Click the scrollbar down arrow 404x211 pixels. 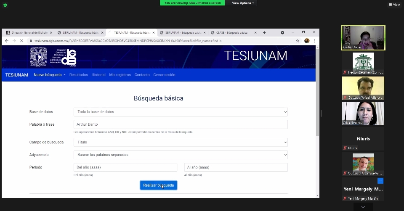317,196
